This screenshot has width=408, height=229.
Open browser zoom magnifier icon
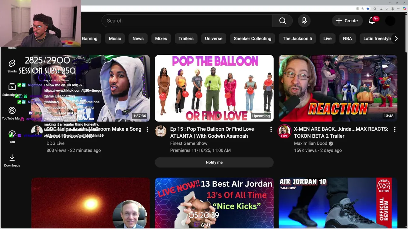(362, 9)
